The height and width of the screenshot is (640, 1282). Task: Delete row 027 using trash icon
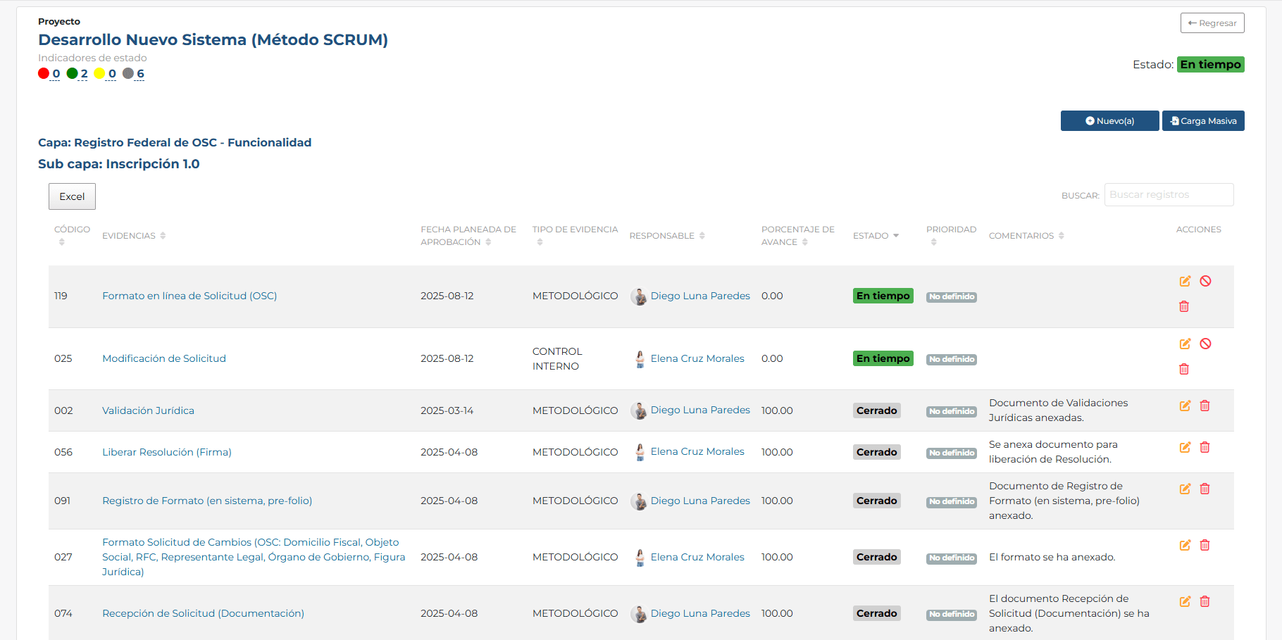click(x=1205, y=545)
